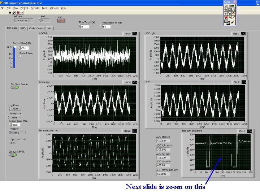The height and width of the screenshot is (195, 260).
Task: Click the ADC right plot legend icon
Action: point(243,34)
